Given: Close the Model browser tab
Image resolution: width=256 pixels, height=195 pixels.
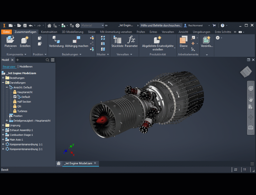Looking at the screenshot, I should tap(12, 60).
